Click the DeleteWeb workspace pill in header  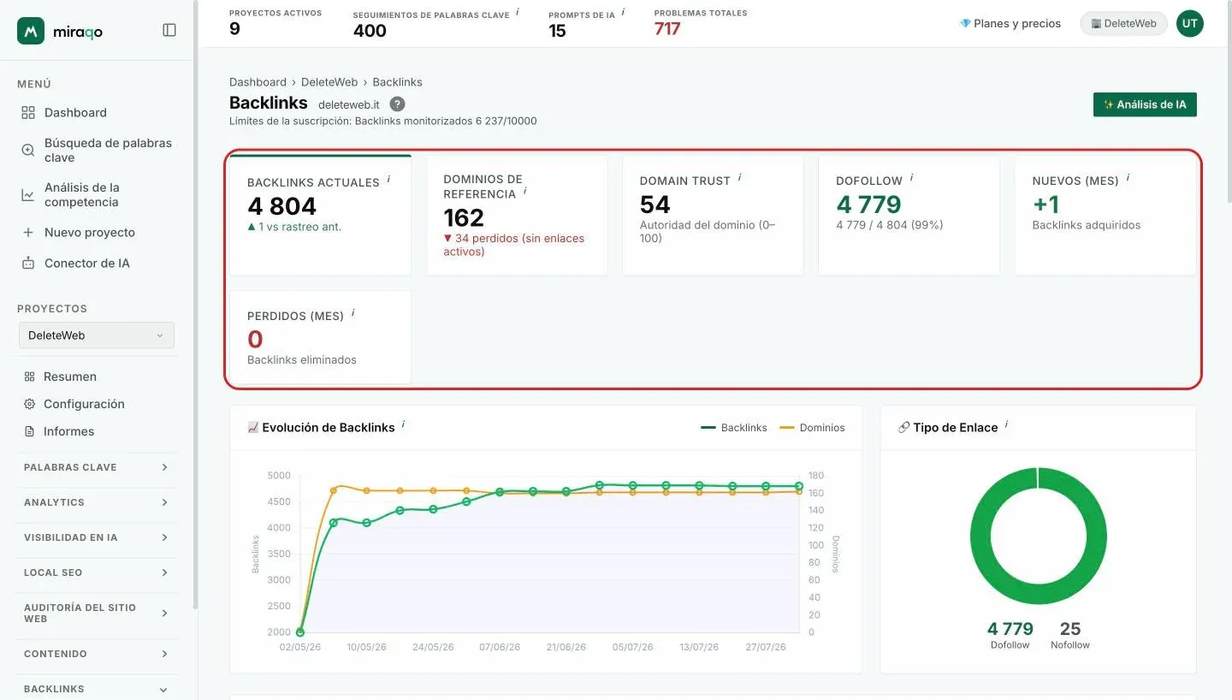pyautogui.click(x=1123, y=23)
